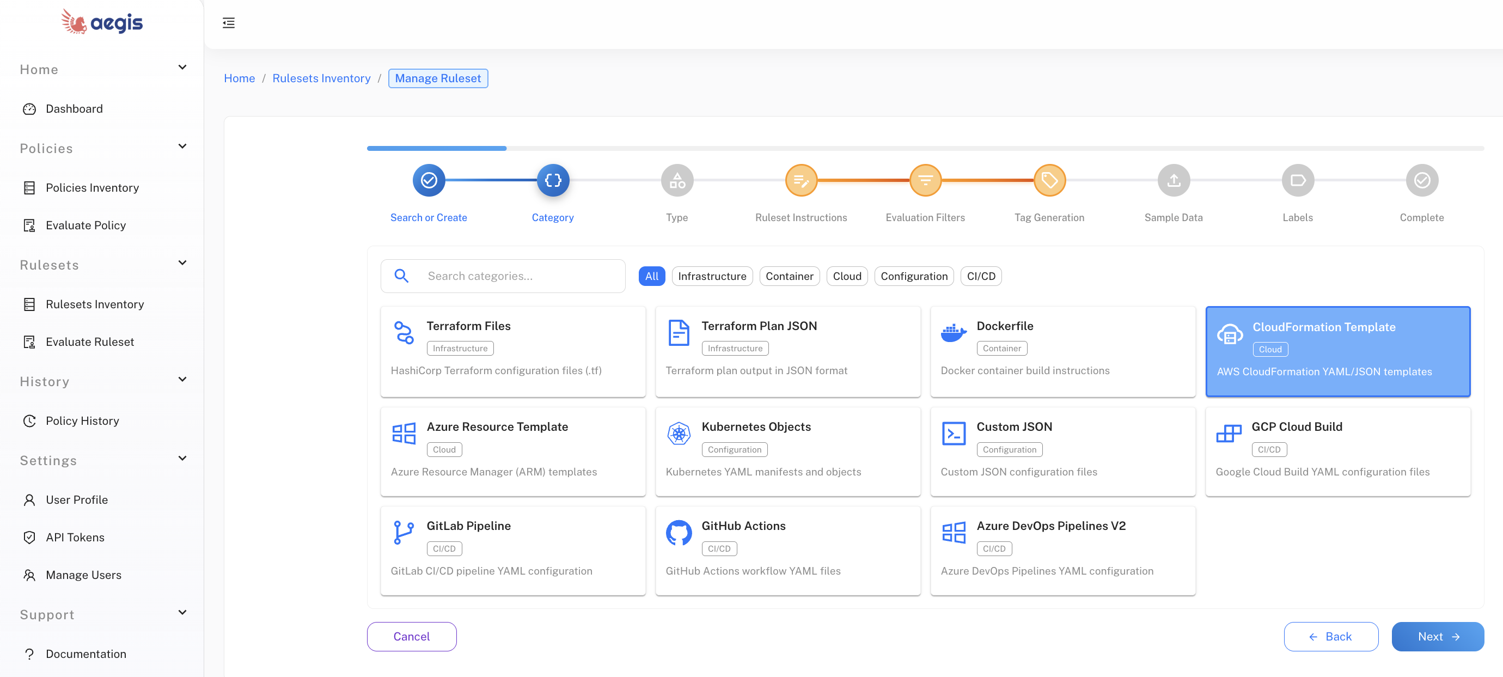The height and width of the screenshot is (677, 1503).
Task: Click the Search or Create step icon
Action: (x=429, y=180)
